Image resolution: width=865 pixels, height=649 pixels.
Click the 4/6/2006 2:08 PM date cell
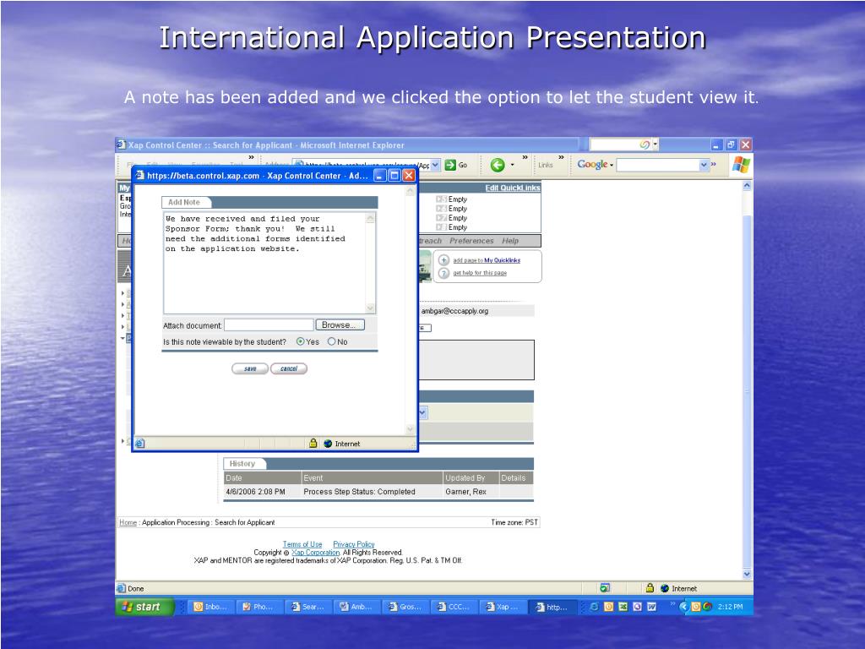[x=255, y=491]
